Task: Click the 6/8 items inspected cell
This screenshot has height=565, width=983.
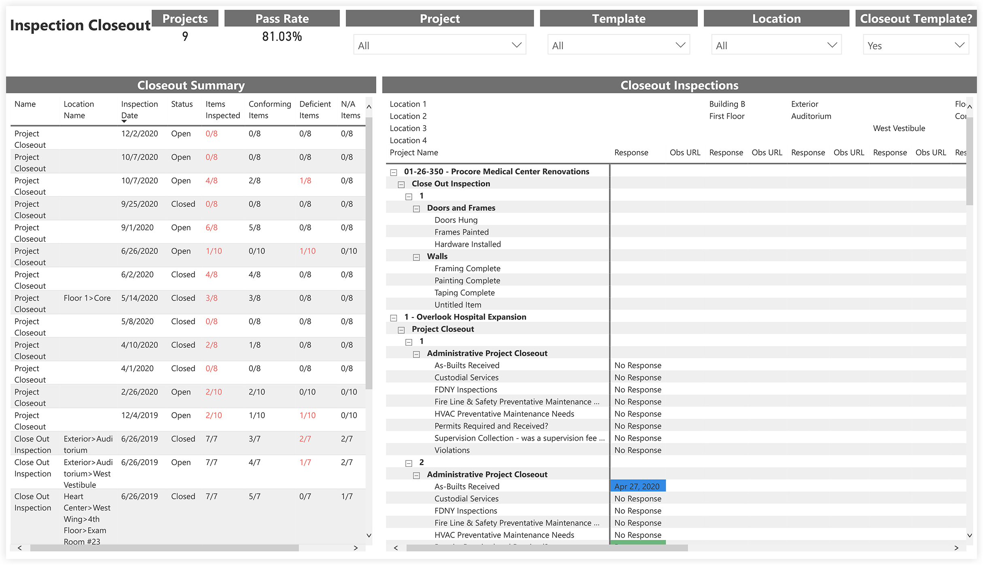Action: click(x=211, y=227)
